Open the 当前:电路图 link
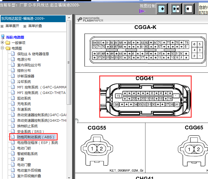The height and width of the screenshot is (179, 208). [15, 37]
